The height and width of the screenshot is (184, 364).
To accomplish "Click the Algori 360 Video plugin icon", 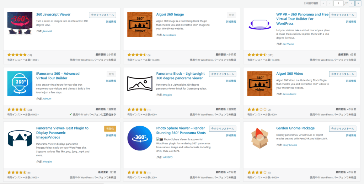I will click(259, 84).
